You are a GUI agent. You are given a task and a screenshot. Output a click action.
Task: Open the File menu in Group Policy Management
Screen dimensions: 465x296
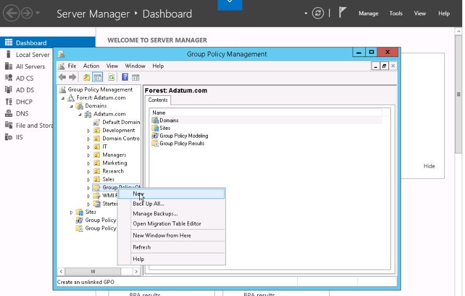[x=72, y=66]
